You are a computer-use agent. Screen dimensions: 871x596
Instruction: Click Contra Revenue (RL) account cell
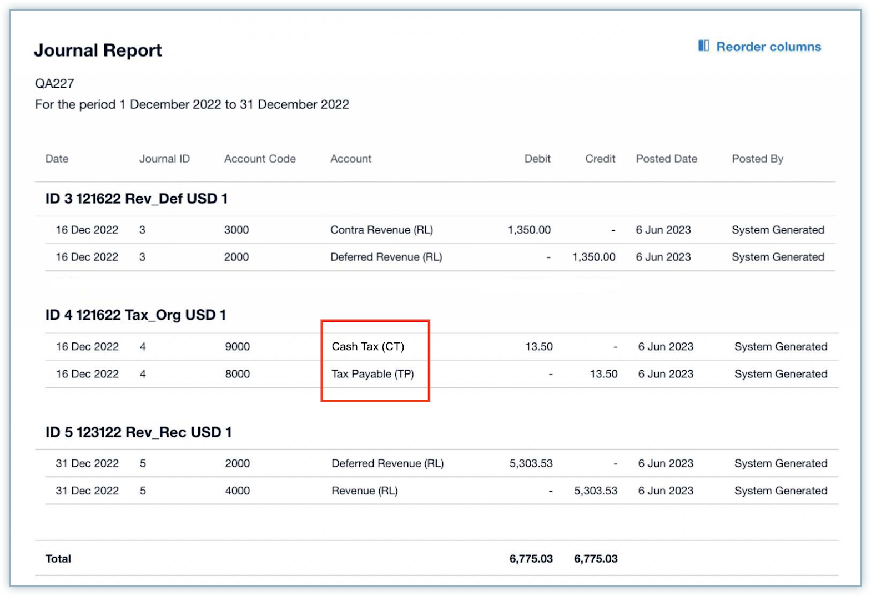coord(381,230)
